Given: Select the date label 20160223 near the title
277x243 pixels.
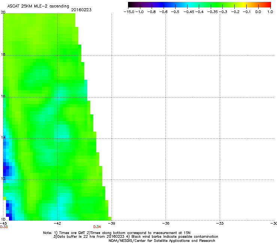Looking at the screenshot, I should [81, 10].
